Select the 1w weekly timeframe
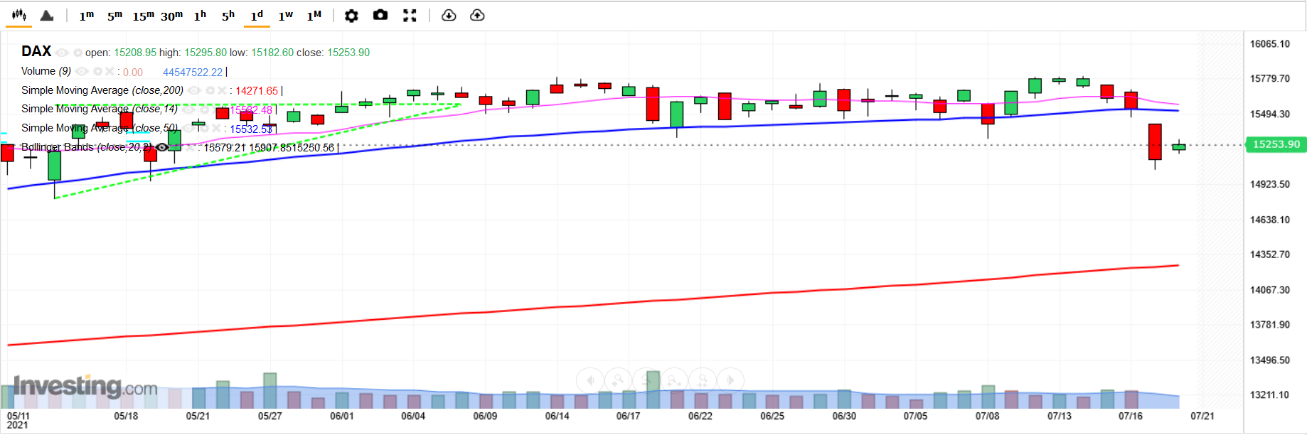 pyautogui.click(x=285, y=16)
